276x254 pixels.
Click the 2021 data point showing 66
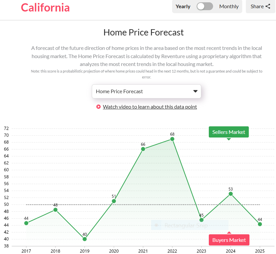pyautogui.click(x=143, y=149)
